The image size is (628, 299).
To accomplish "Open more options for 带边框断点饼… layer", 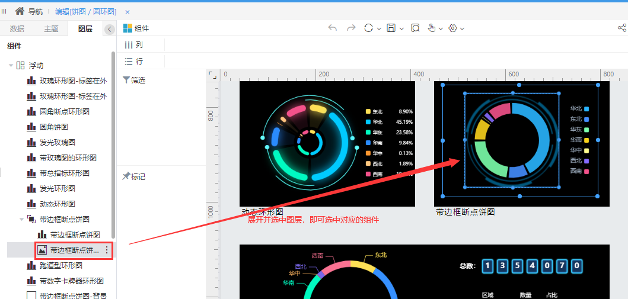I will pyautogui.click(x=107, y=250).
